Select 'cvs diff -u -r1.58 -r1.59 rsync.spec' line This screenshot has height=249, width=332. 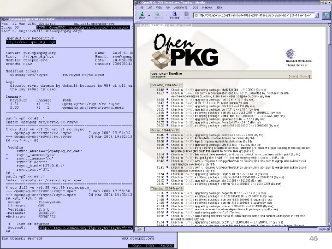coord(47,187)
